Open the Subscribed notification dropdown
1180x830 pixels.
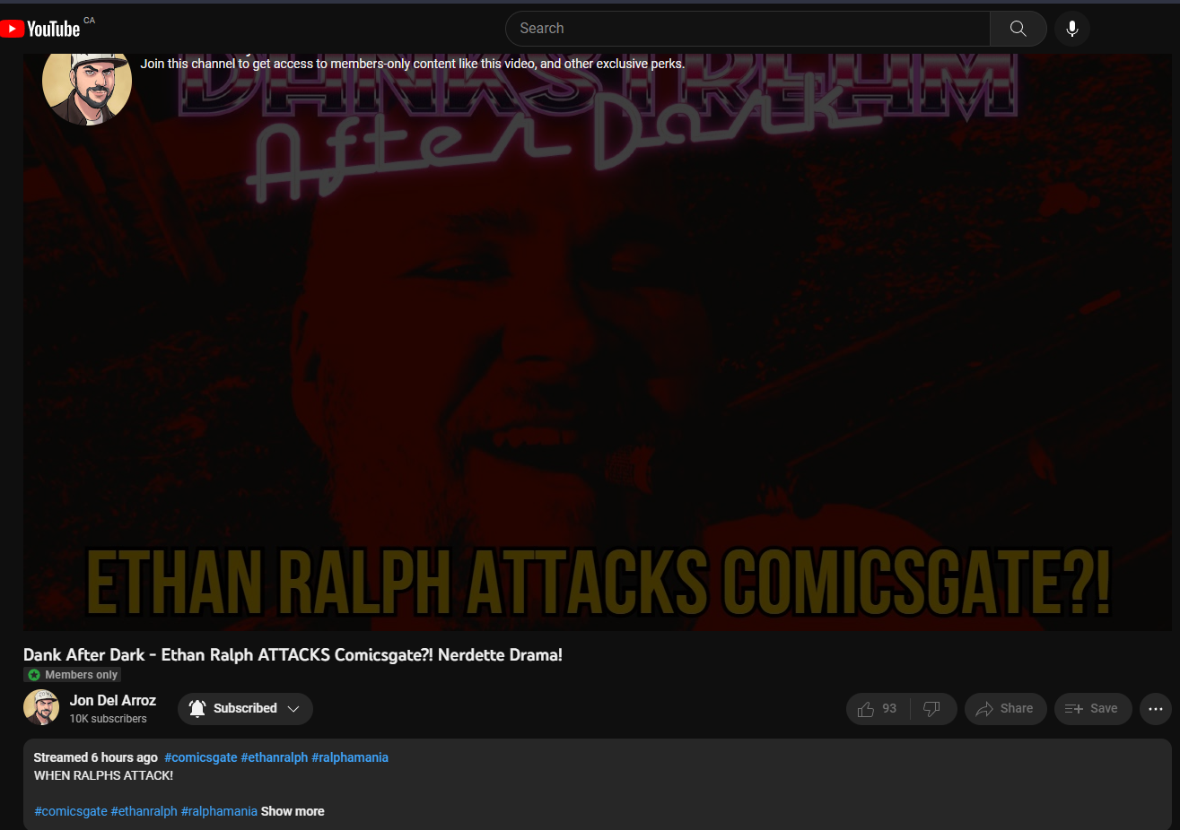coord(245,709)
